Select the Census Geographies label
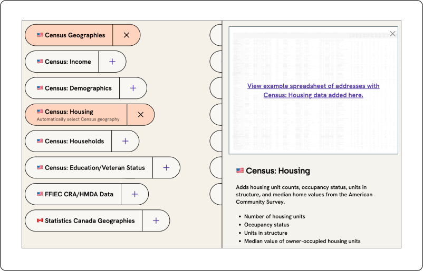 75,35
